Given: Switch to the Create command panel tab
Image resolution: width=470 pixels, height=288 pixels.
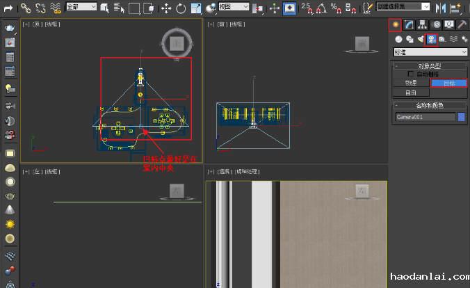Looking at the screenshot, I should click(x=396, y=24).
